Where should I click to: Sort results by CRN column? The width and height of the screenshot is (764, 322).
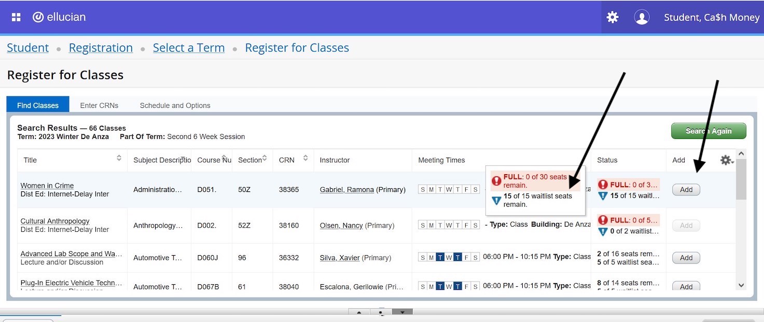[305, 158]
